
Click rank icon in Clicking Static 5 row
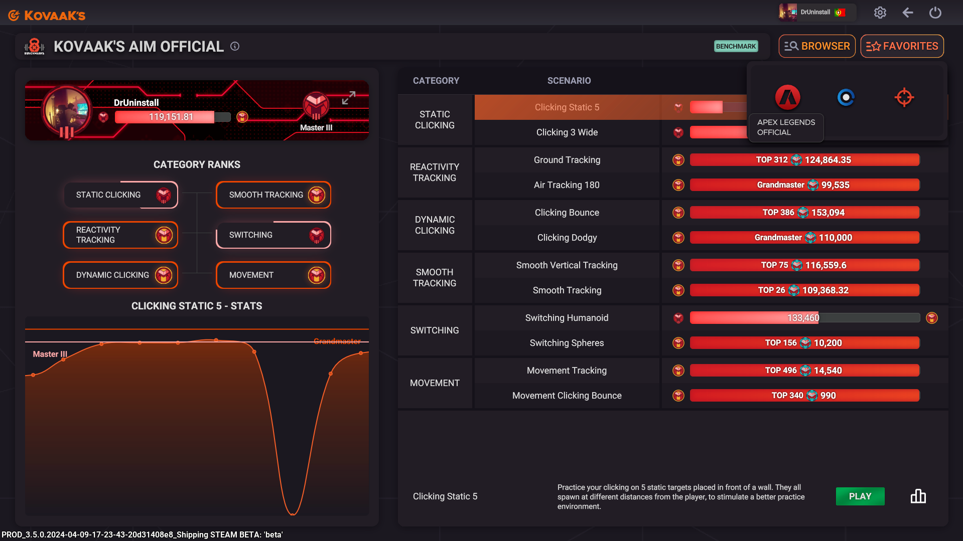coord(678,107)
